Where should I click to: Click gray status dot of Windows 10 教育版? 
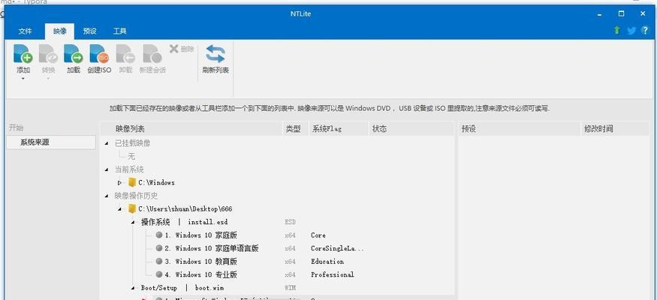coord(158,261)
